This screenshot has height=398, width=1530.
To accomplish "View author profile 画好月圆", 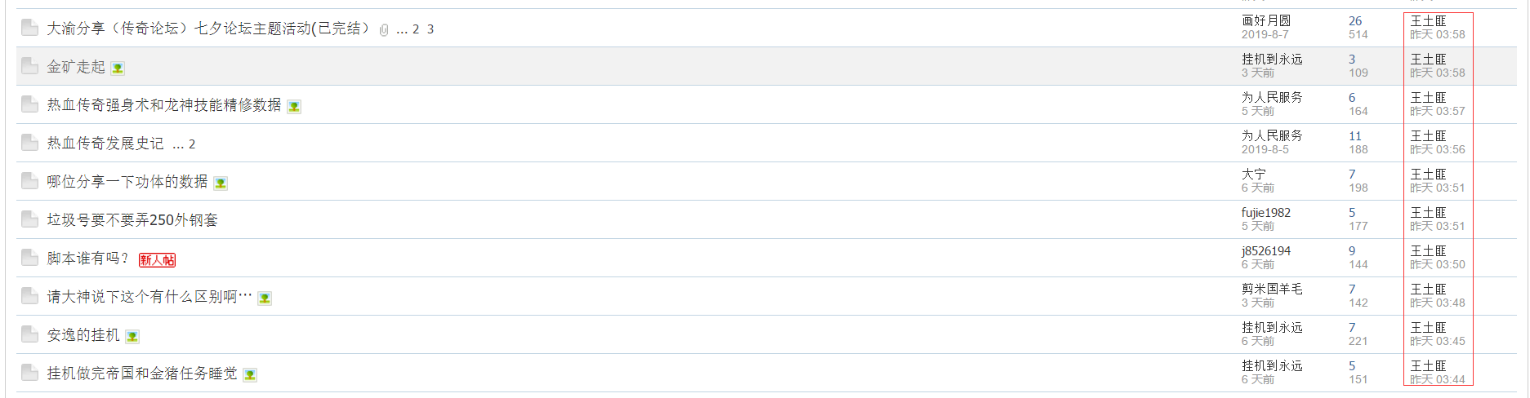I will (x=1266, y=20).
